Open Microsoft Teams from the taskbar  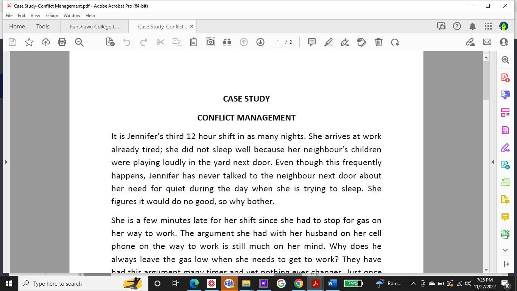tap(229, 283)
